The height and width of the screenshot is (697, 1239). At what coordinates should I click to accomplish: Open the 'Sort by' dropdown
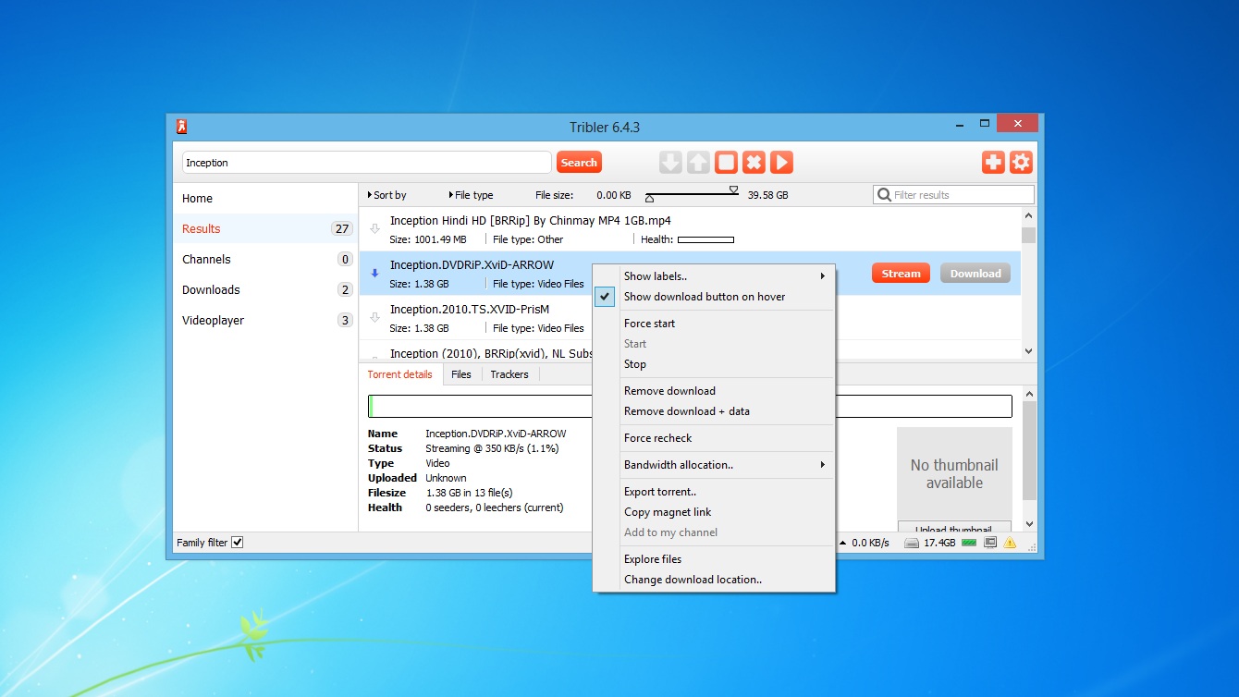tap(386, 195)
